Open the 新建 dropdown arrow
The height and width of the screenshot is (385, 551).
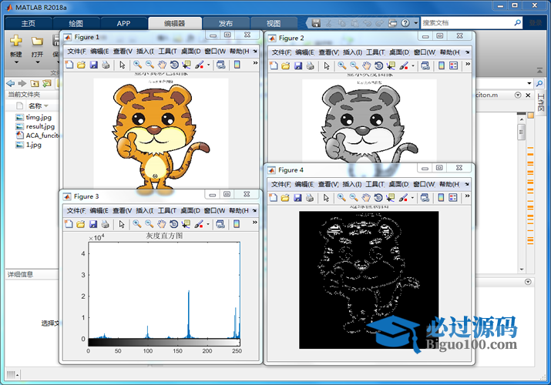(x=16, y=62)
